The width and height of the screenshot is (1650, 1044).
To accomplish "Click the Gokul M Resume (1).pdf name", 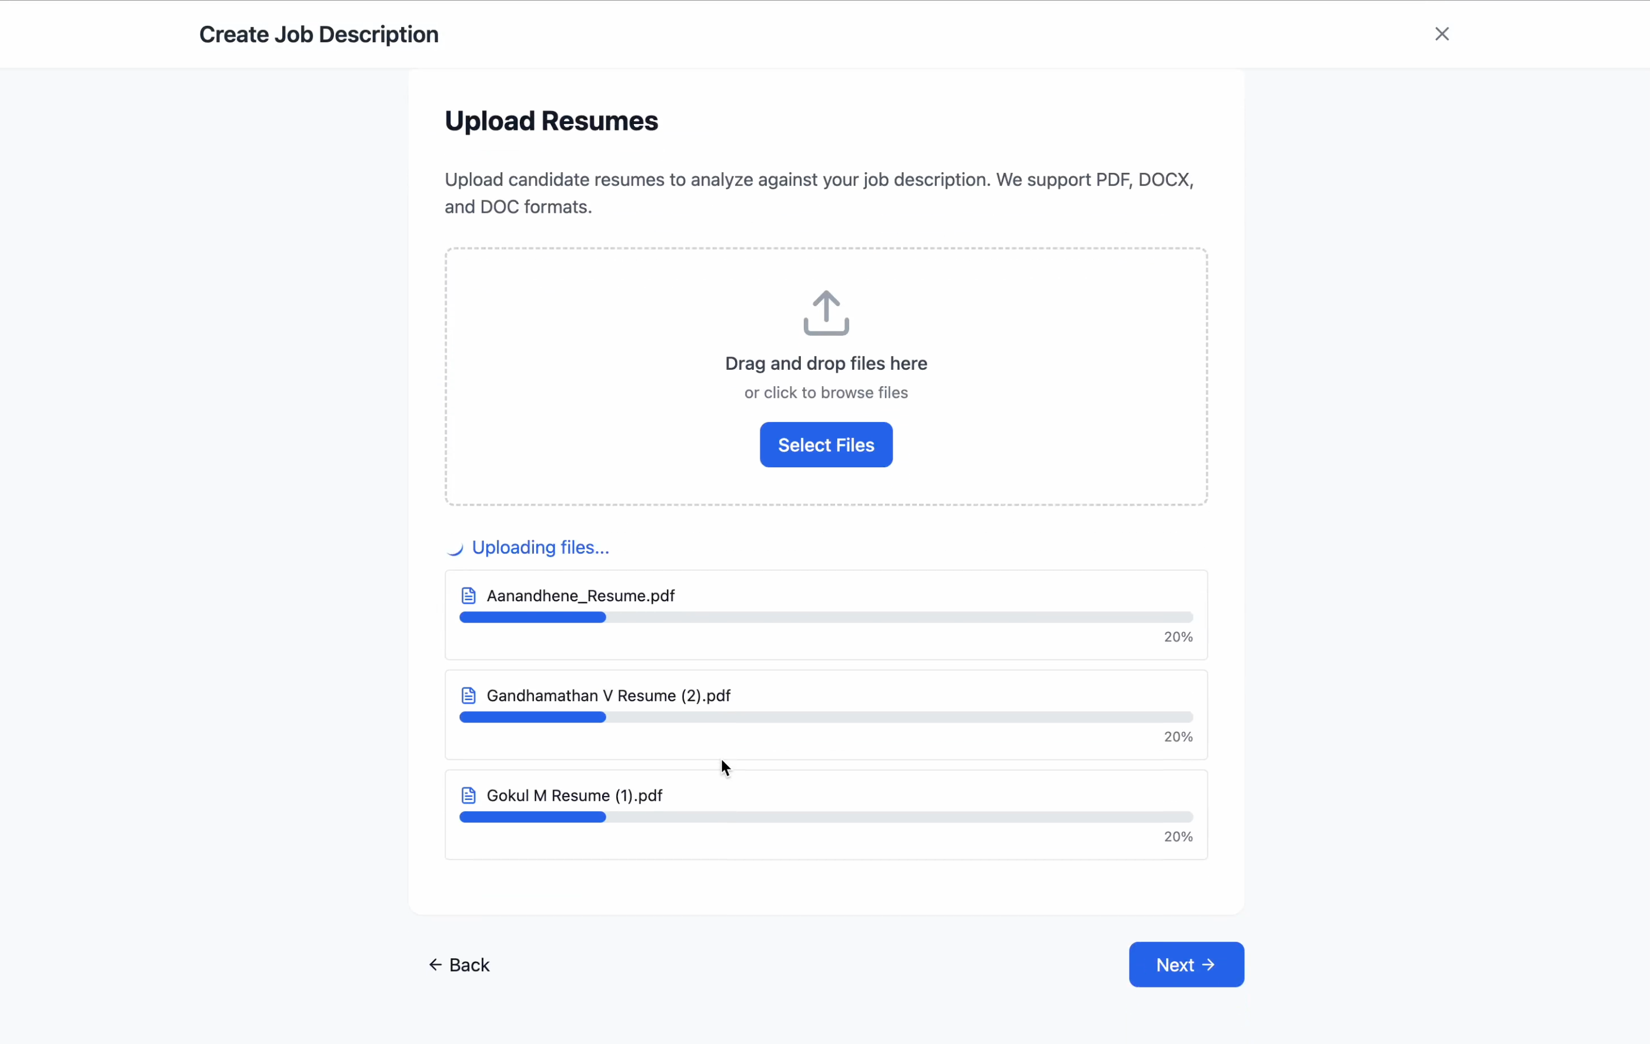I will (x=575, y=795).
